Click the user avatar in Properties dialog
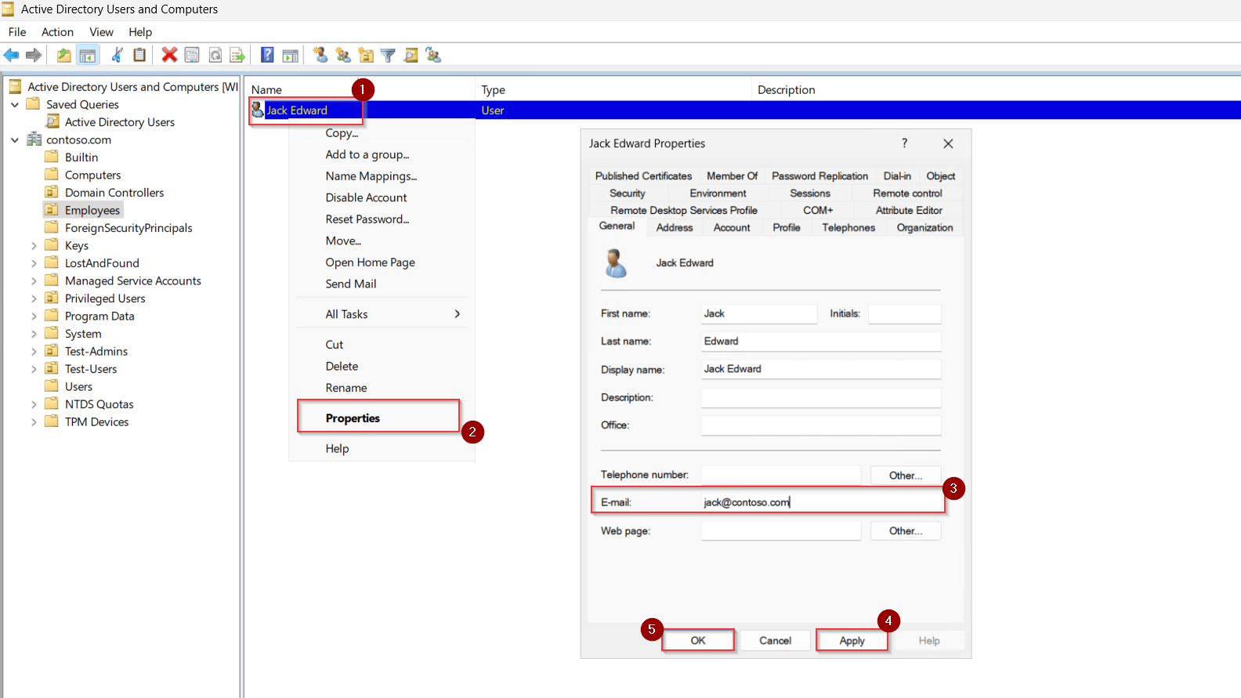Image resolution: width=1241 pixels, height=698 pixels. (x=616, y=263)
